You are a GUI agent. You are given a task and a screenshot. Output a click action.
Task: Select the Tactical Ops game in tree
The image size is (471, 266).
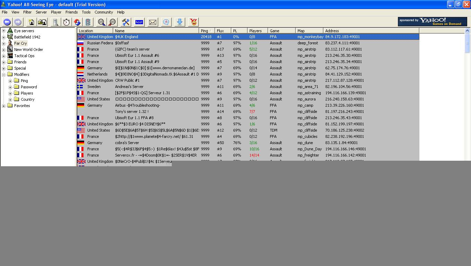[x=24, y=56]
